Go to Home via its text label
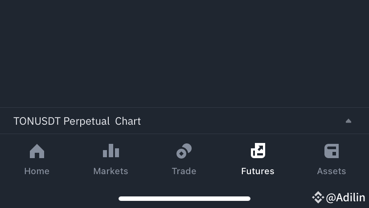 [37, 171]
